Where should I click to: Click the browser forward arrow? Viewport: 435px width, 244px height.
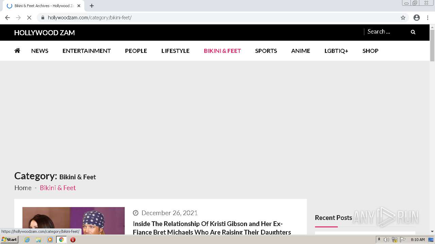(x=18, y=18)
